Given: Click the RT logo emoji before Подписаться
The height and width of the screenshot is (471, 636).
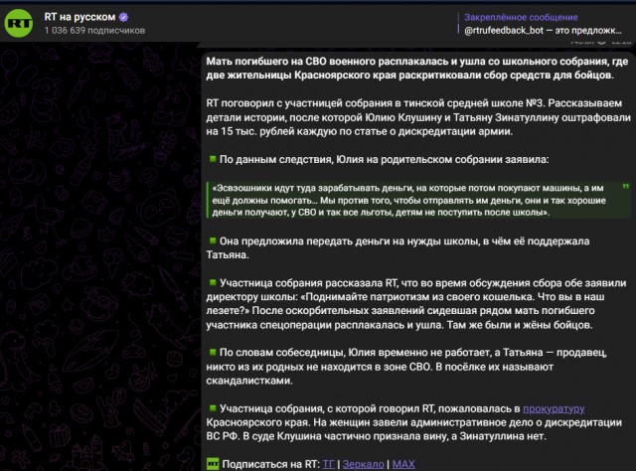Looking at the screenshot, I should [x=213, y=464].
